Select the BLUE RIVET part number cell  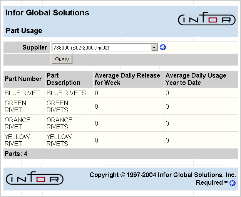click(x=19, y=93)
